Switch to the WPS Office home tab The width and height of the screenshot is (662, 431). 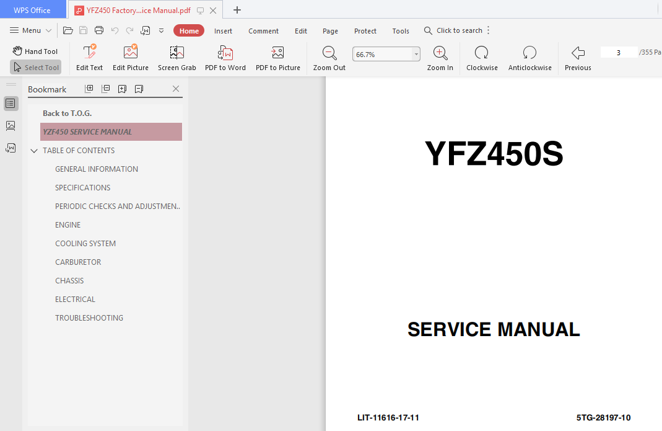(32, 10)
